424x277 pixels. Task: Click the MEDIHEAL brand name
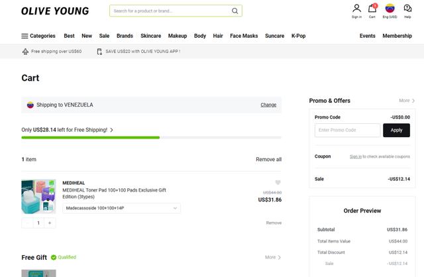click(74, 183)
